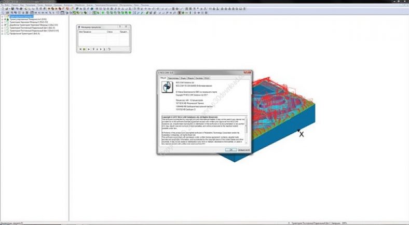Screen dimensions: 409x225
Task: Switch to the Модули tab in About dialog
Action: pos(190,78)
